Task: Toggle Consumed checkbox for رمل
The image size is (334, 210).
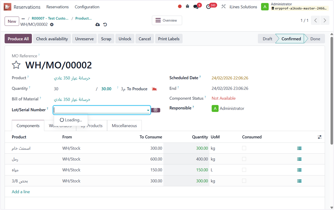Action: [244, 159]
